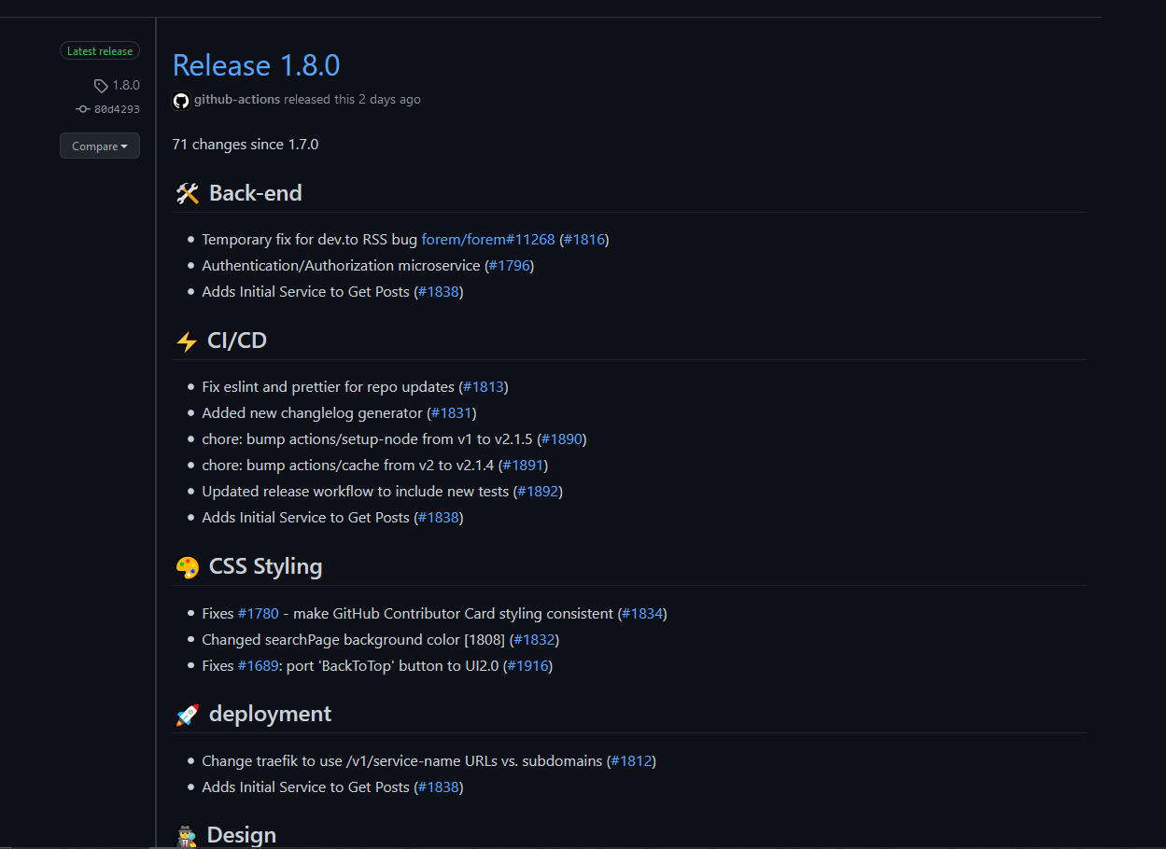Open pull request #1916

[527, 666]
